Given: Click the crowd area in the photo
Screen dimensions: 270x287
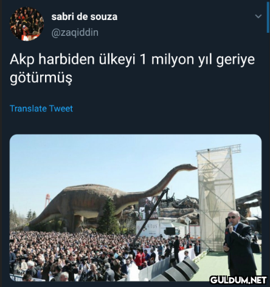Looking at the screenshot, I should pos(81,256).
